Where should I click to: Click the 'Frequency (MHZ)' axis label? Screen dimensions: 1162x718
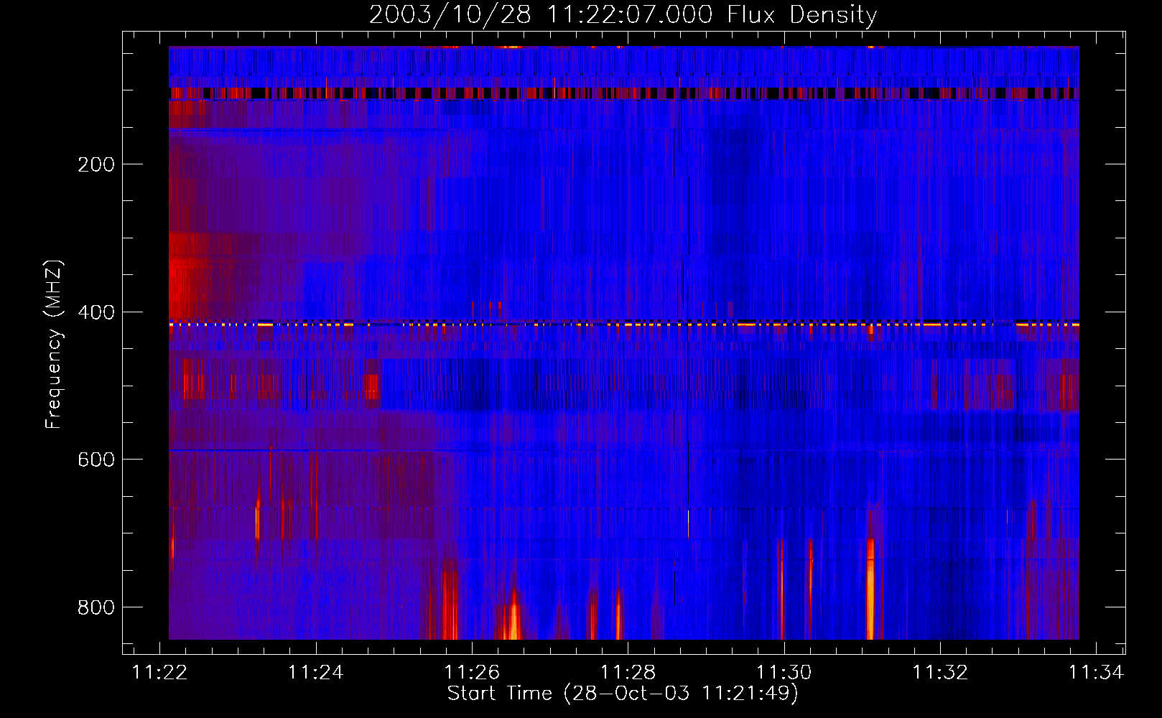pyautogui.click(x=54, y=344)
